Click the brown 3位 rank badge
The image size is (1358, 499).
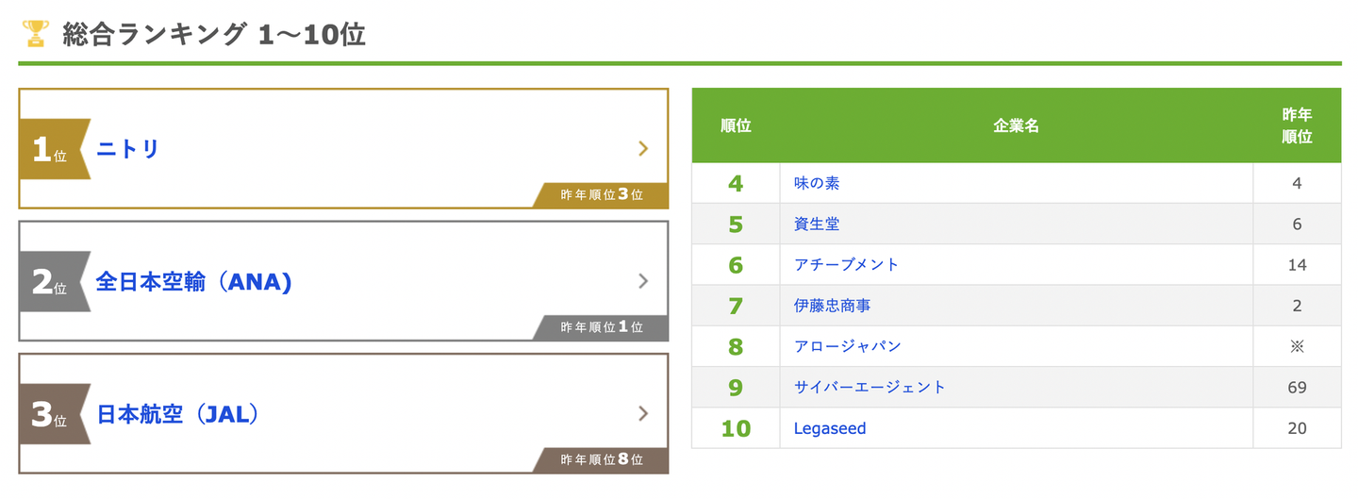(52, 414)
